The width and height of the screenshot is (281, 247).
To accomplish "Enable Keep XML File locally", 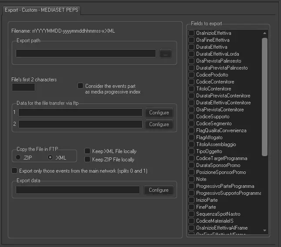I will [87, 151].
